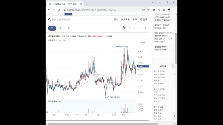Image resolution: width=223 pixels, height=125 pixels.
Task: Focus the 종목 또는 지수비교 search field
Action: pyautogui.click(x=61, y=19)
